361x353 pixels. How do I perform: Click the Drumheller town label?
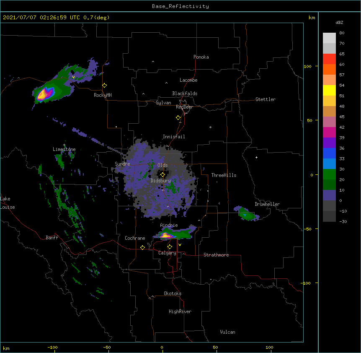[x=267, y=204]
